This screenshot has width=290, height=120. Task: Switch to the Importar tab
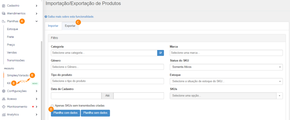coord(53,26)
